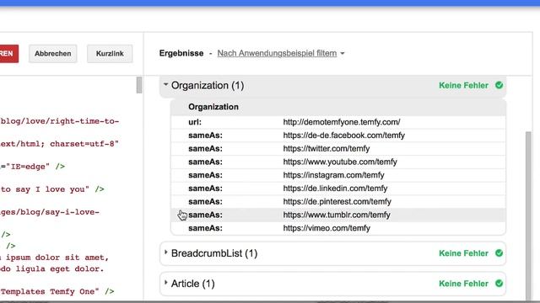This screenshot has height=303, width=540.
Task: Click code line containing blog/love/right-time-to-
Action: [60, 121]
